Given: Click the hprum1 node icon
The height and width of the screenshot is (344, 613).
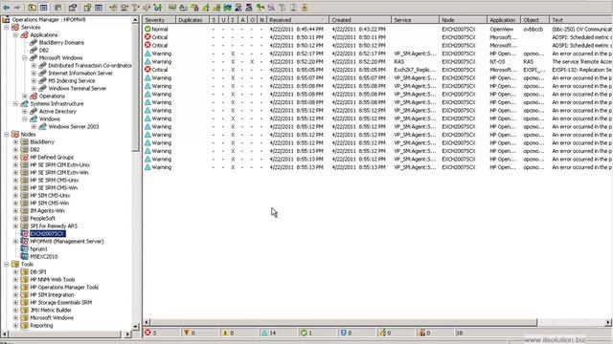Looking at the screenshot, I should (x=24, y=248).
